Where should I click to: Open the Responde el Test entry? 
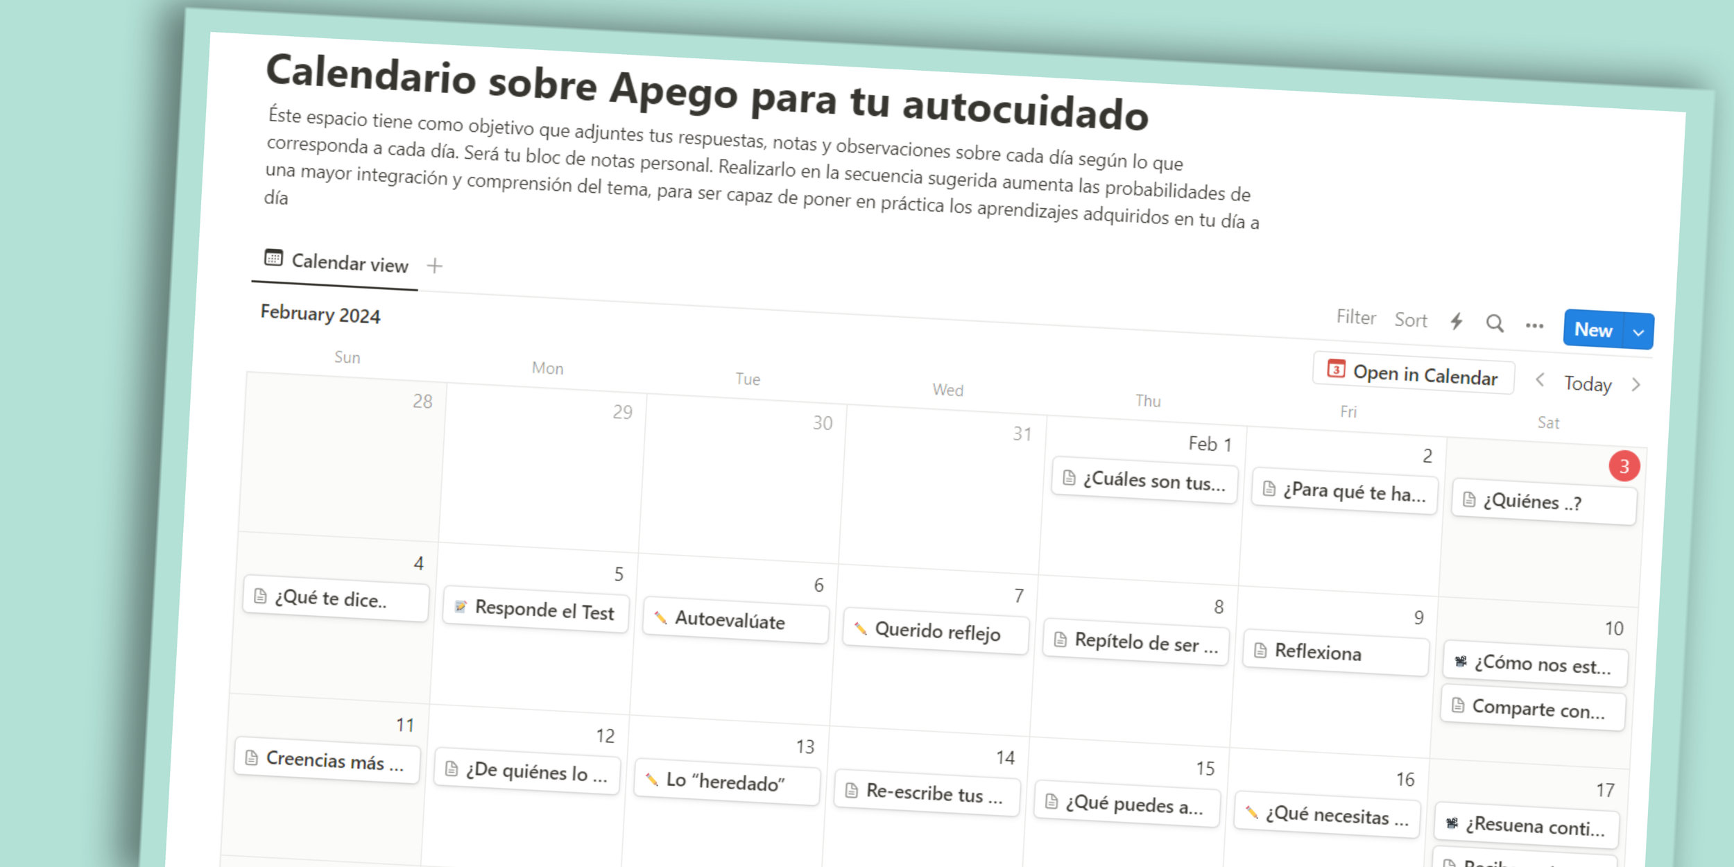543,610
